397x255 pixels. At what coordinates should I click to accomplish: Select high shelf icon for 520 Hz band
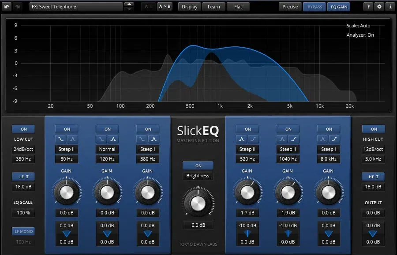tap(254, 139)
